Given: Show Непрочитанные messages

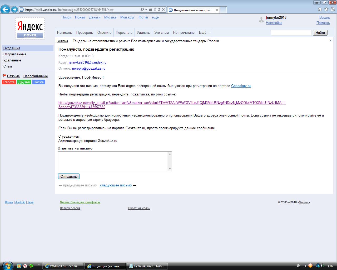Looking at the screenshot, I should pos(36,76).
